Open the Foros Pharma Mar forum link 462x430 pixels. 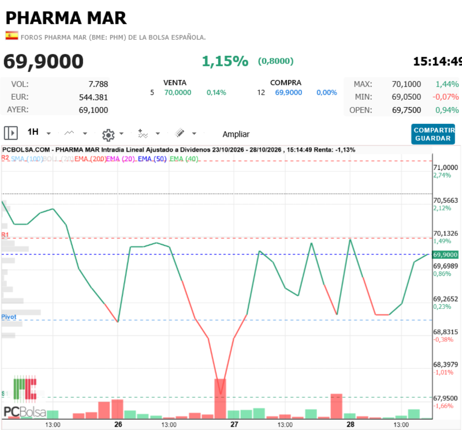coord(113,37)
